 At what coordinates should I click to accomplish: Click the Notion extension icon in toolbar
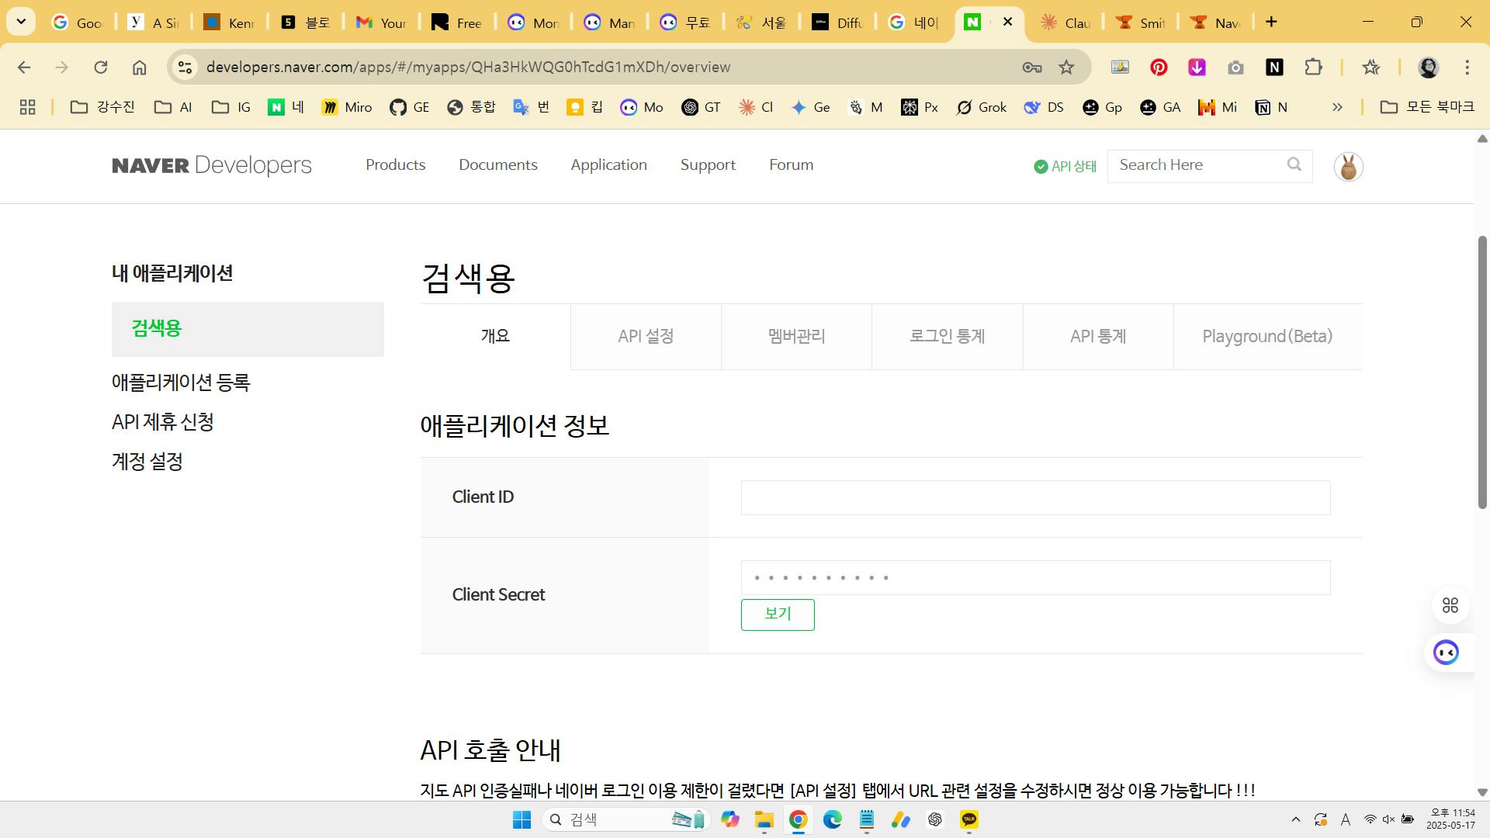(x=1274, y=68)
